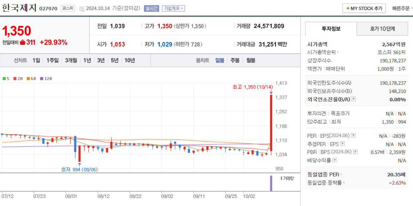Click the 시가총액 value 2,567억원
413x206 pixels.
[394, 44]
